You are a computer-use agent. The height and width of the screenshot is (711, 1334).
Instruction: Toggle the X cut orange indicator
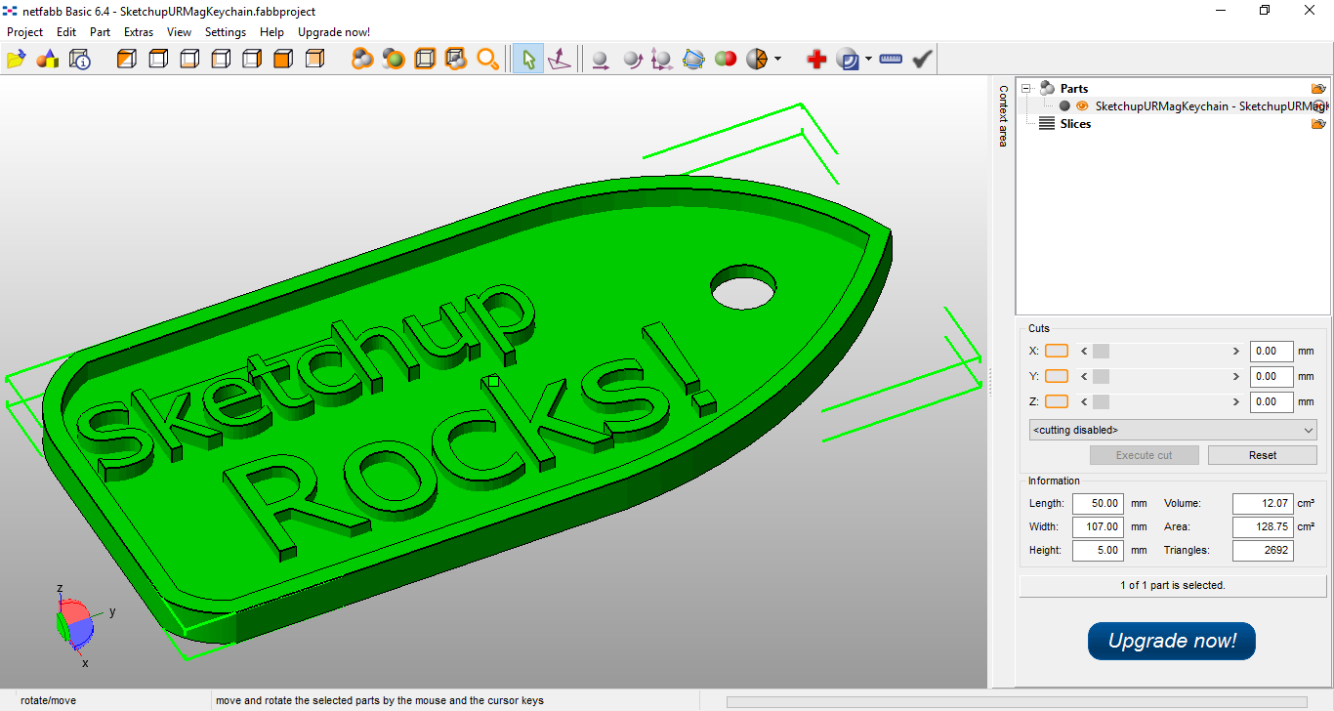click(1057, 351)
